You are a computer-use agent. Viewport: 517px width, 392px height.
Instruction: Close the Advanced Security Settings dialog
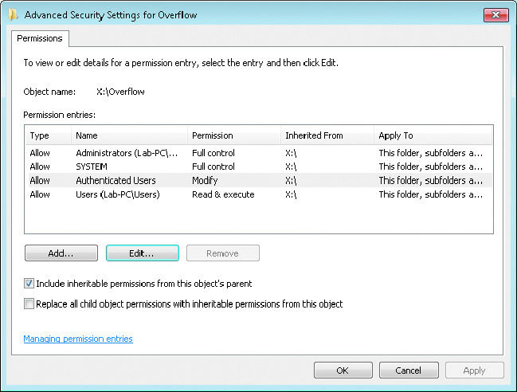tap(495, 15)
